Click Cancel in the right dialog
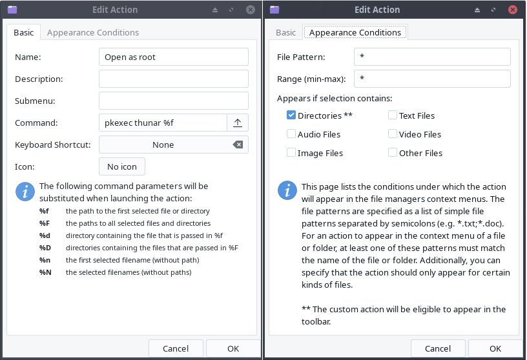This screenshot has width=527, height=360. (x=438, y=348)
